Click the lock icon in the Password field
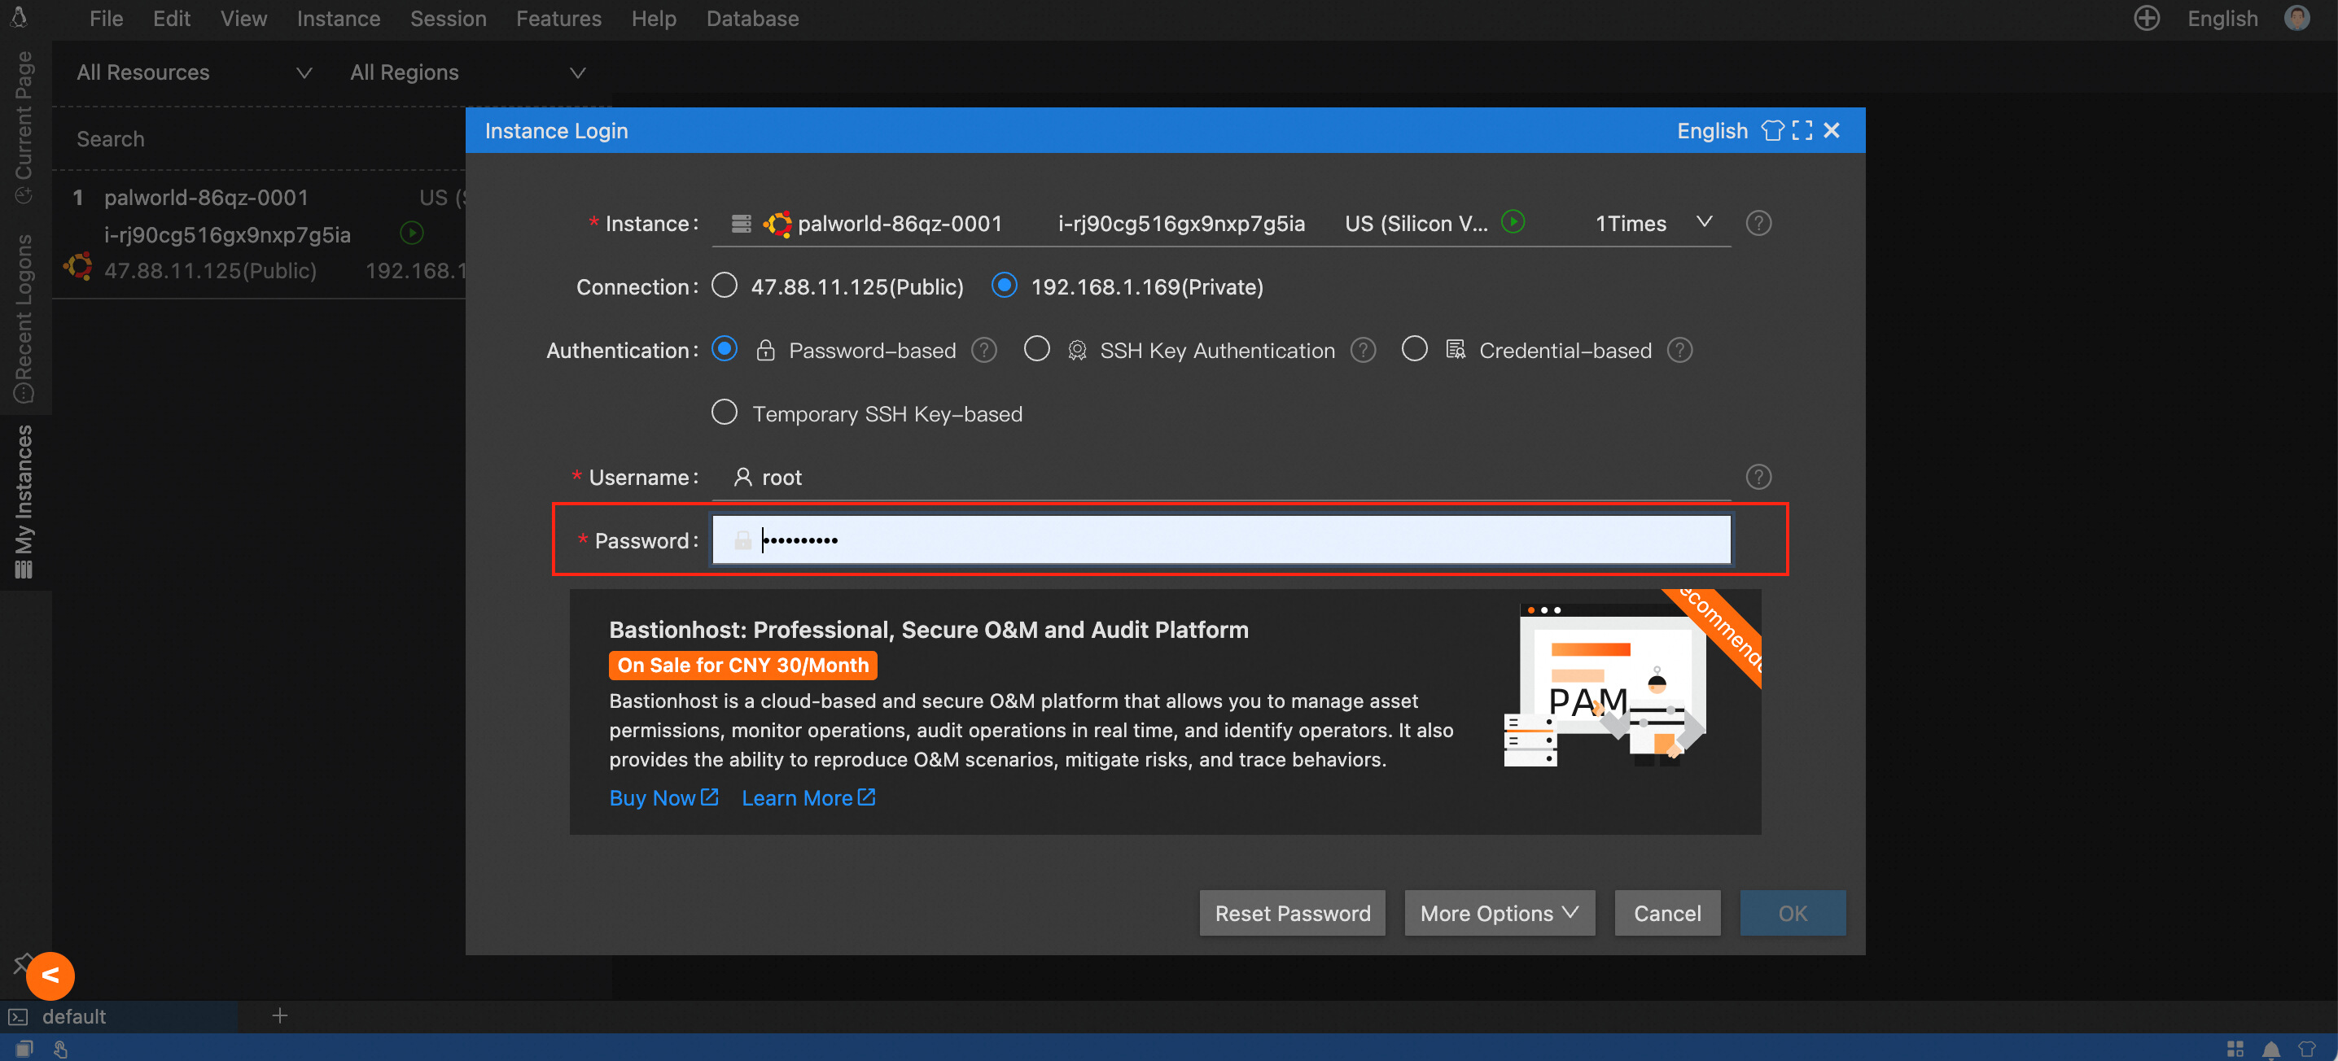 [x=742, y=540]
